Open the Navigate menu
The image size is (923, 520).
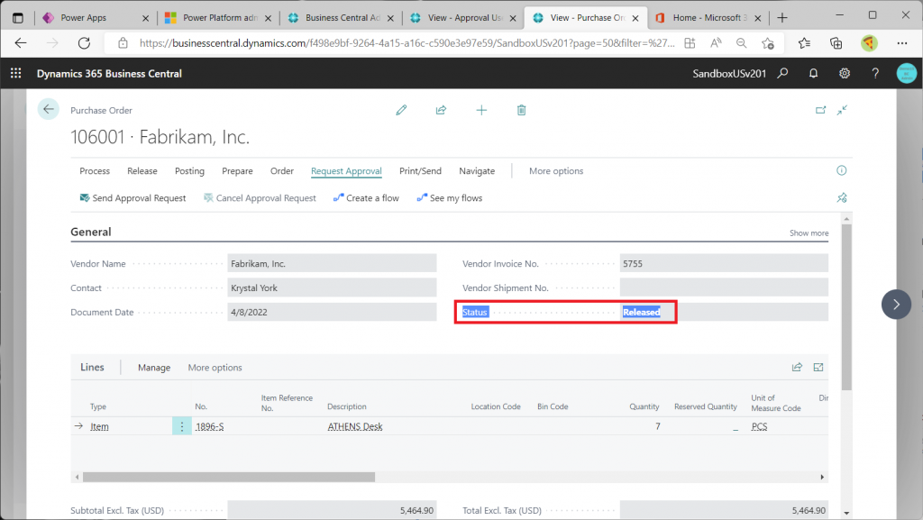[x=477, y=170]
